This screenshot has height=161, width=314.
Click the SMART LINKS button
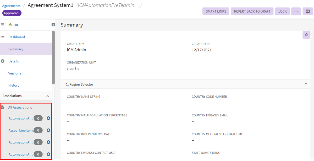pos(216,11)
